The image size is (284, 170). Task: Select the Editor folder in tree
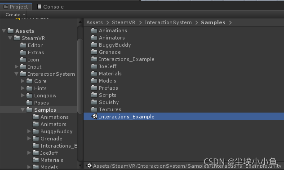pyautogui.click(x=35, y=45)
